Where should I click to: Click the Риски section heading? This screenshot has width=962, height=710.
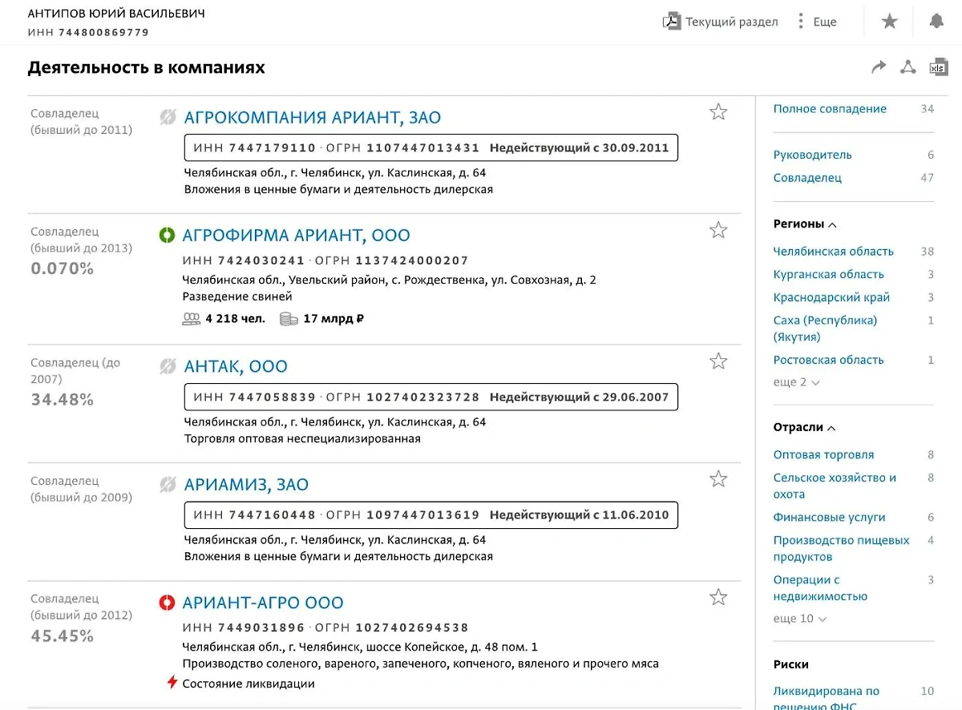pyautogui.click(x=790, y=664)
